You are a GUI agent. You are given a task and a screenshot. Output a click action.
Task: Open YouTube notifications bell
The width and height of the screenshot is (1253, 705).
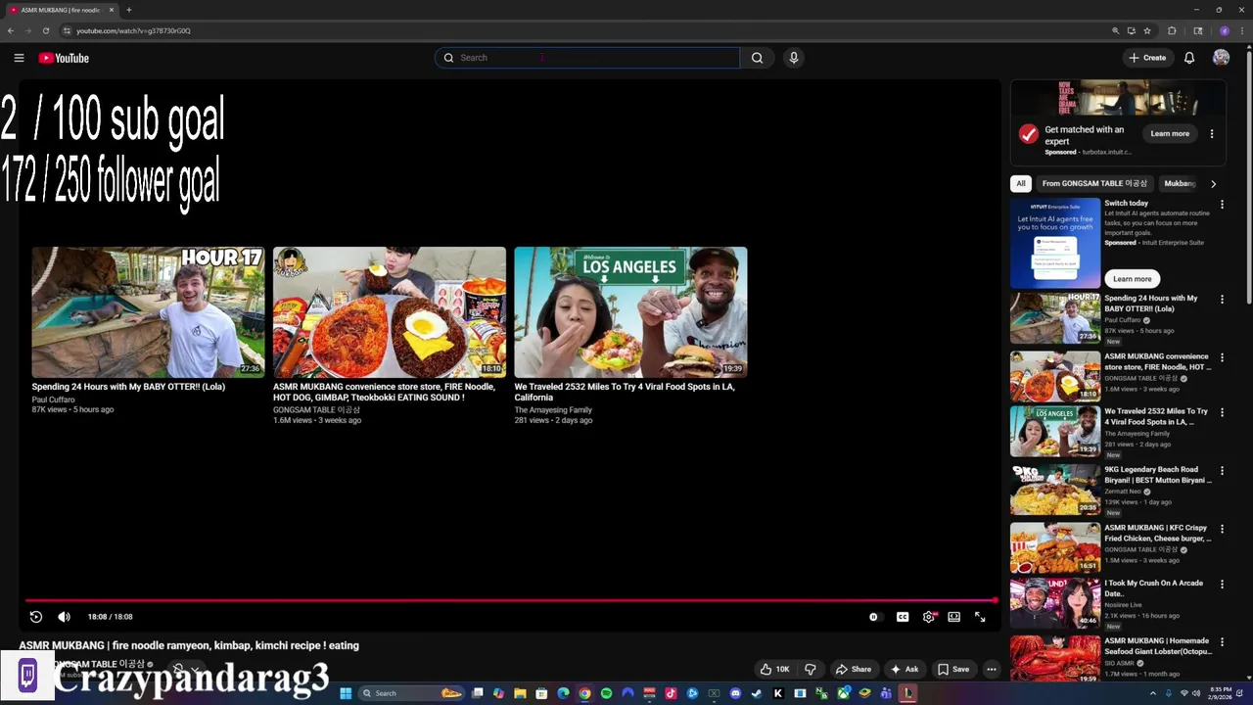(x=1189, y=58)
